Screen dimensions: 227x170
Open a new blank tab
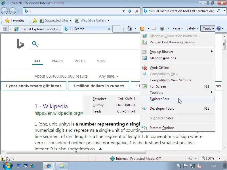[x=117, y=29]
